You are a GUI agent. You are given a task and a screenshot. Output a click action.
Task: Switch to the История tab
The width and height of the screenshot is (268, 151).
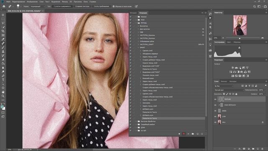(x=133, y=13)
